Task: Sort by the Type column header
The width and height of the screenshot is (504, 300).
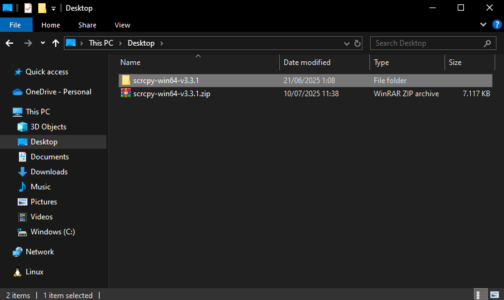Action: [x=381, y=62]
